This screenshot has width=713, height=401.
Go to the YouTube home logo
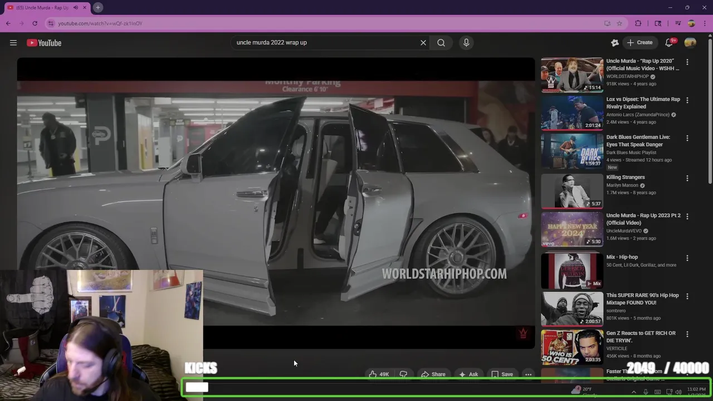[44, 43]
